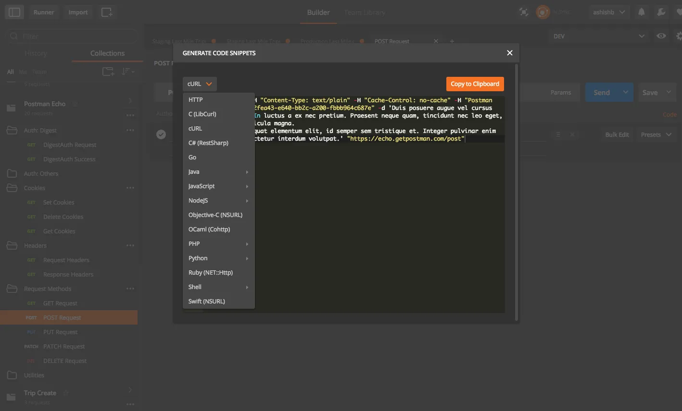
Task: Click the Bulk Edit link
Action: 617,135
